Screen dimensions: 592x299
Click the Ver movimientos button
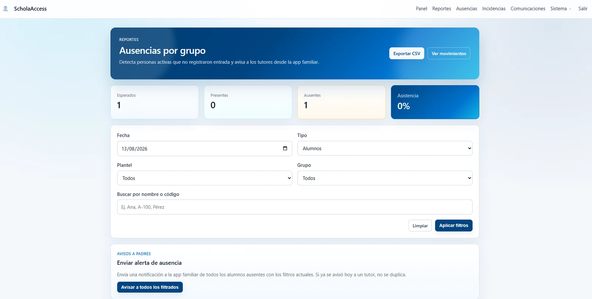[449, 53]
